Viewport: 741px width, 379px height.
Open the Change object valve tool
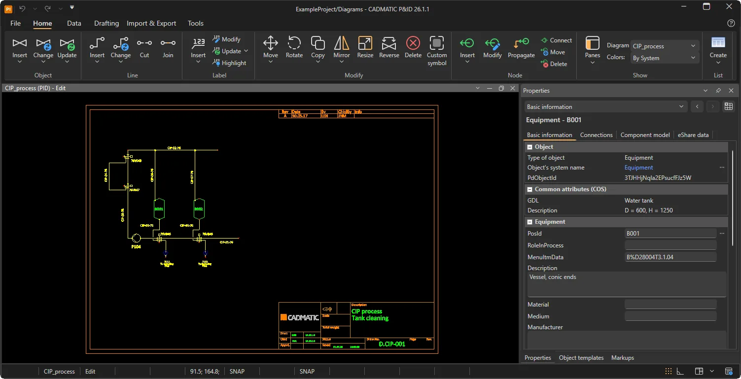pos(43,49)
